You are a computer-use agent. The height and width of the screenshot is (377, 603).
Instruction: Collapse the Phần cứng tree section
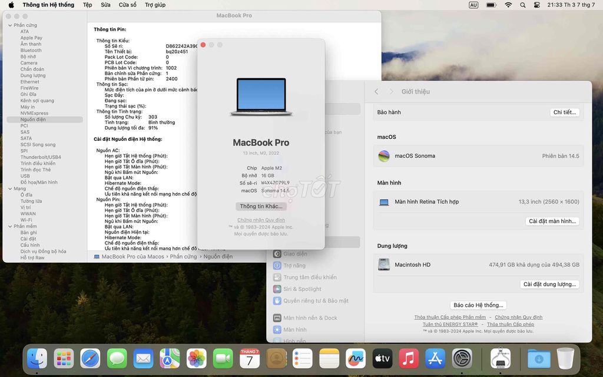10,25
